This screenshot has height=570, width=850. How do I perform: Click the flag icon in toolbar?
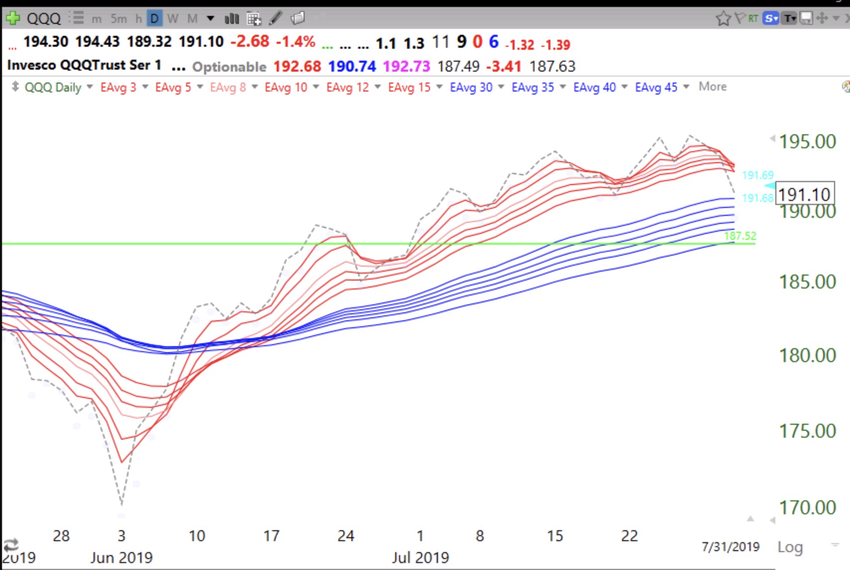click(740, 19)
